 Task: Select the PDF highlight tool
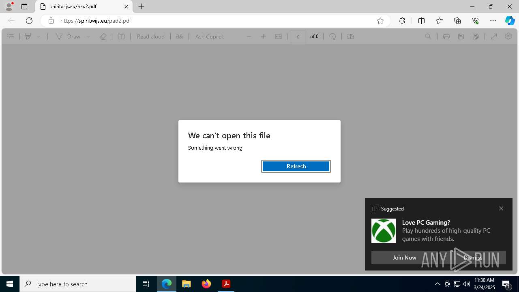28,36
